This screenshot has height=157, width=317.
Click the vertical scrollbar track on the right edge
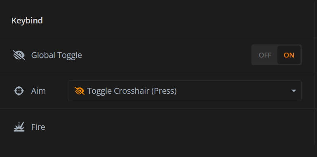pyautogui.click(x=315, y=73)
